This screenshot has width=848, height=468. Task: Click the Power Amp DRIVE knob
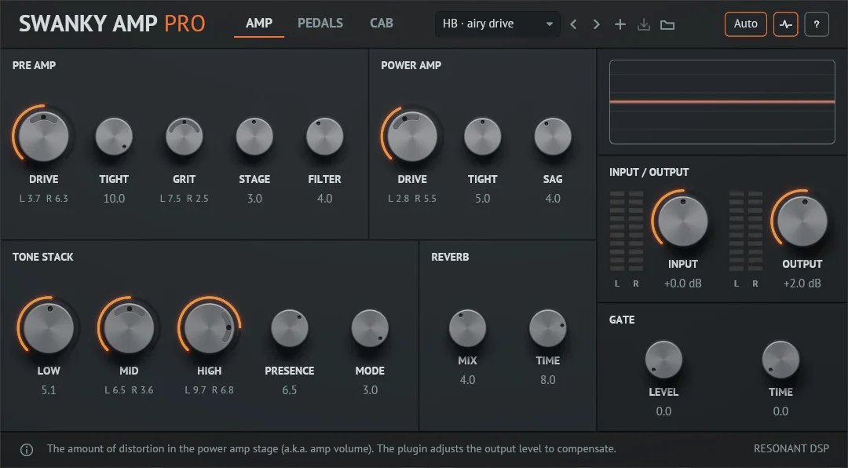coord(412,137)
